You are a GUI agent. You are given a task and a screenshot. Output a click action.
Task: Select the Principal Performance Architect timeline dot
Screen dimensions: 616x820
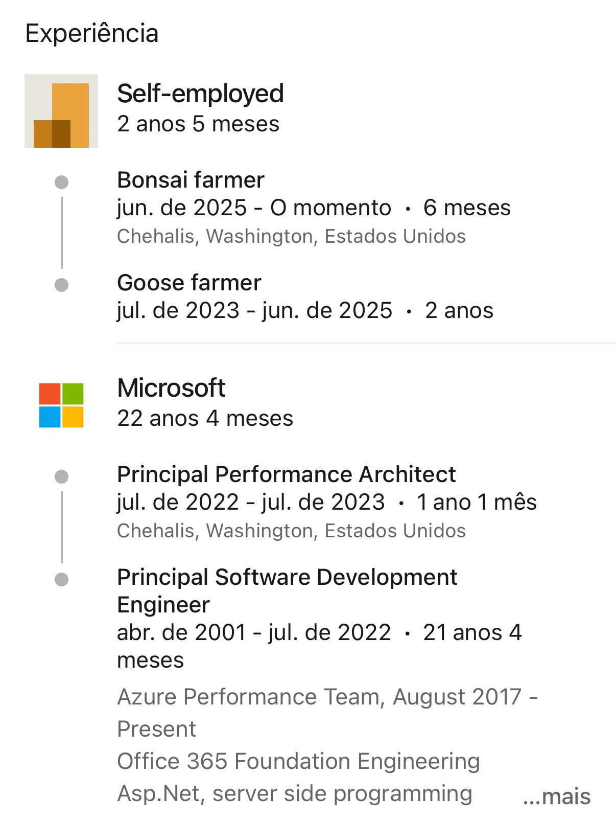click(x=62, y=476)
